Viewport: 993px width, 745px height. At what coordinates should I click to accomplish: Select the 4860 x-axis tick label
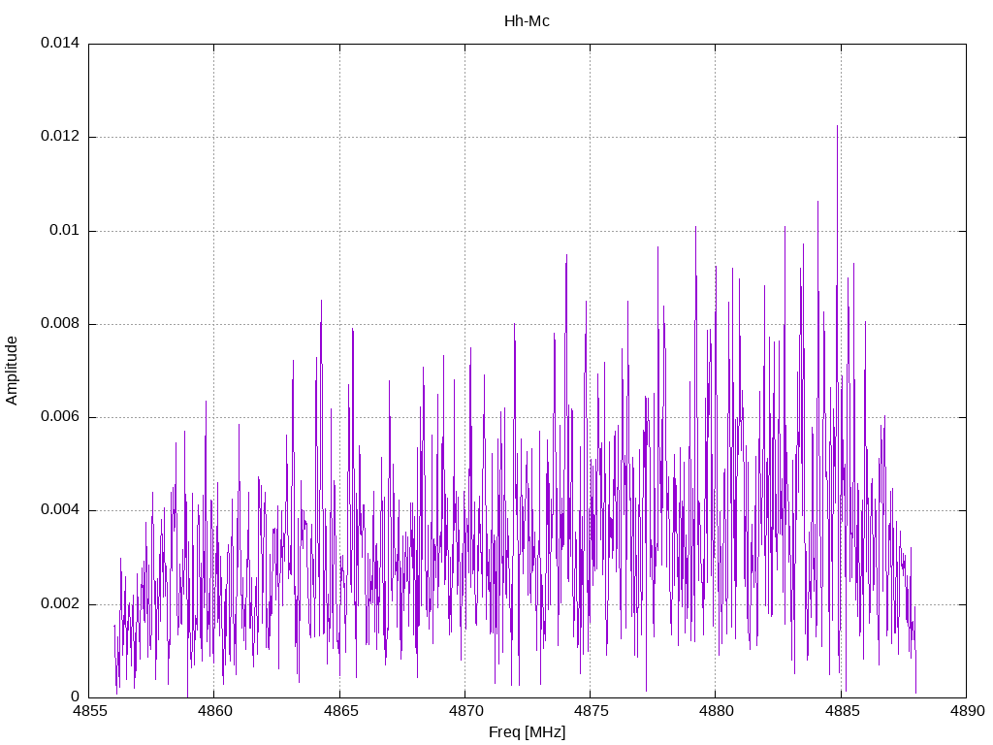pos(214,711)
